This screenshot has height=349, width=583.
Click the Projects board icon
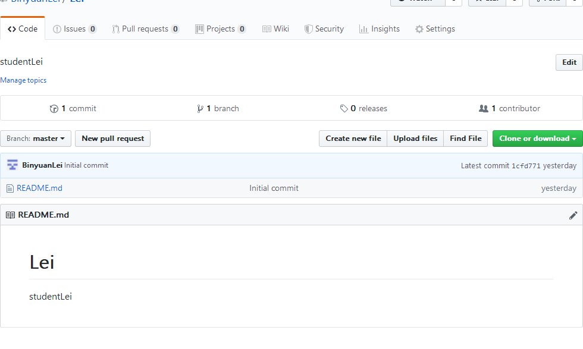coord(199,29)
